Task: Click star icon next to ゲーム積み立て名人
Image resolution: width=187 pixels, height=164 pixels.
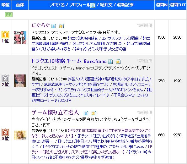Action: click(x=93, y=113)
